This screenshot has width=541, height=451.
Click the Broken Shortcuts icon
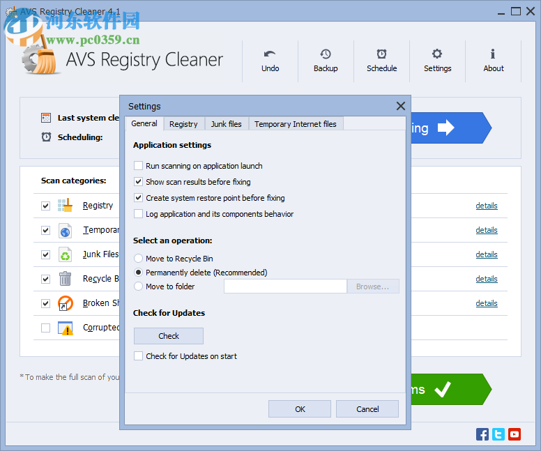[x=66, y=303]
